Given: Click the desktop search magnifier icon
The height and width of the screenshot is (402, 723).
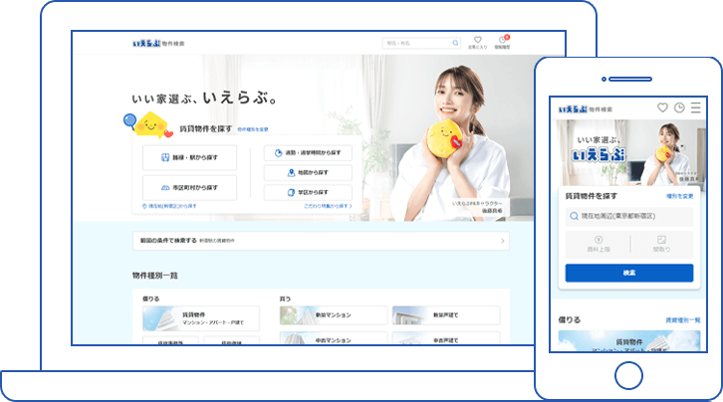Looking at the screenshot, I should tap(456, 43).
